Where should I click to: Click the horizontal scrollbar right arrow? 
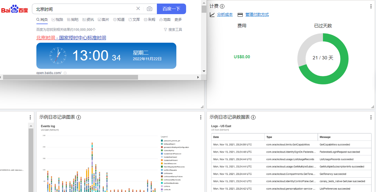(198, 77)
